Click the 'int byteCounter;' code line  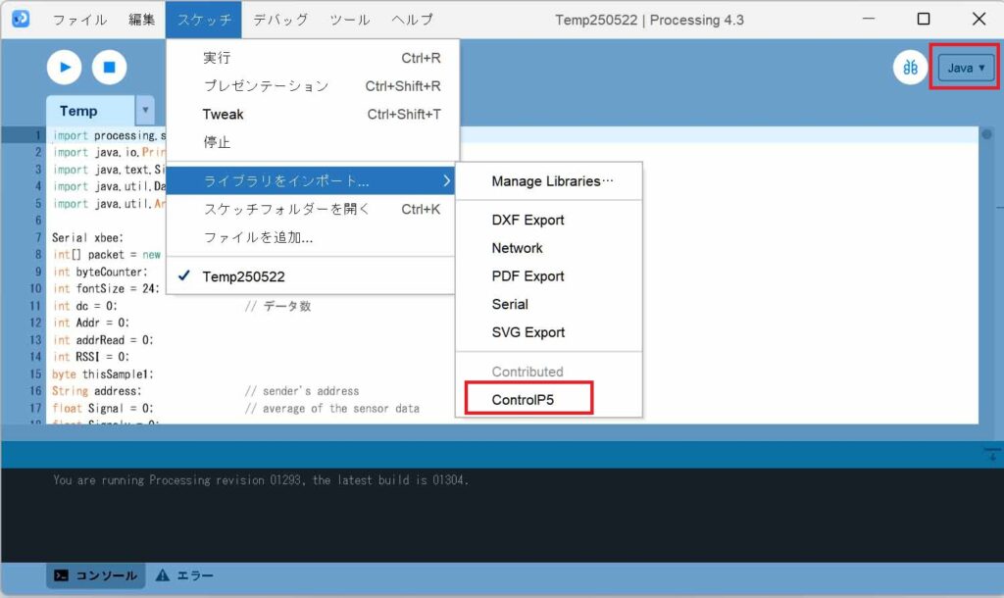[100, 272]
